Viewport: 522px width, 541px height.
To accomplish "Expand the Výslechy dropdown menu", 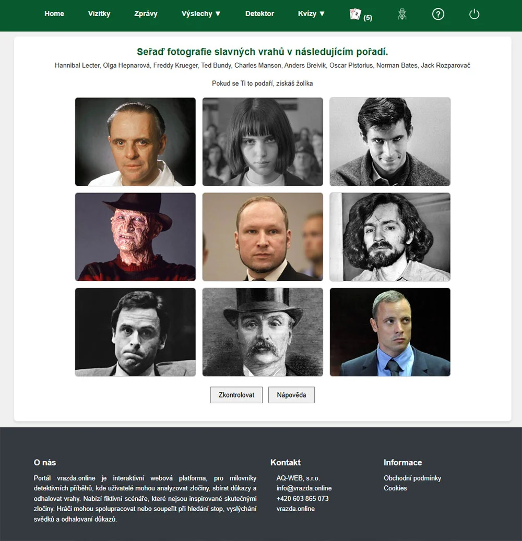I will (201, 14).
